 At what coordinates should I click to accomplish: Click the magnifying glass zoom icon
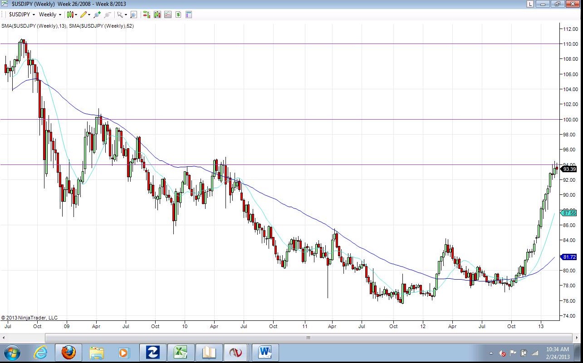pyautogui.click(x=133, y=15)
